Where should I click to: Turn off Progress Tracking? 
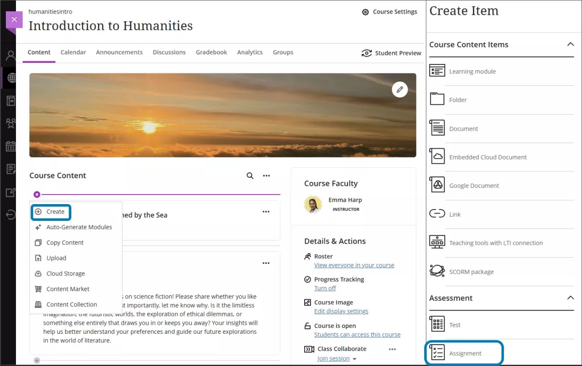(325, 288)
